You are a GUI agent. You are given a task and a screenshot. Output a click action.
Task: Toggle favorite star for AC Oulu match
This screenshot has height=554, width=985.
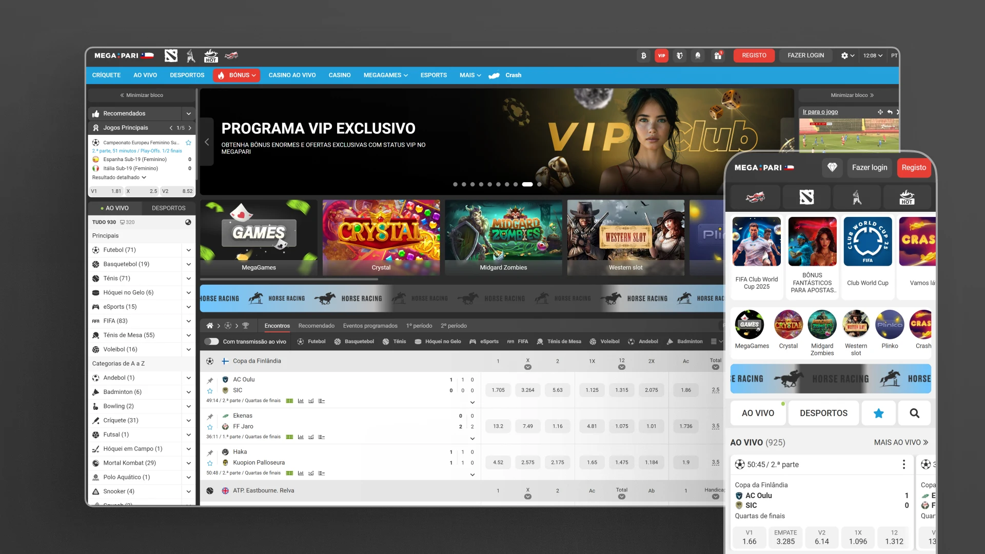[210, 391]
